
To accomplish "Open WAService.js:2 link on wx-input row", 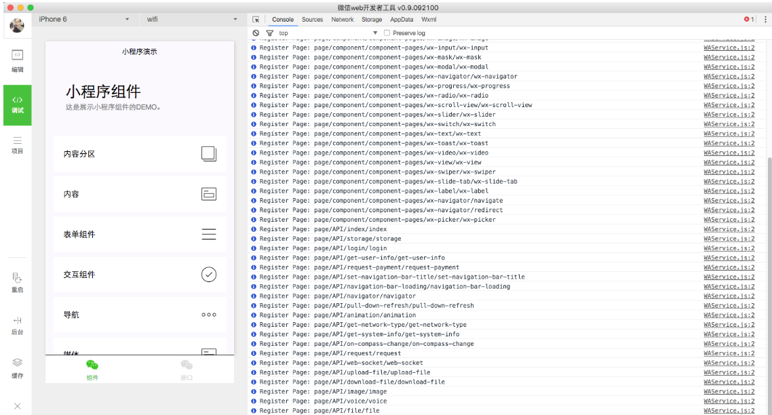I will coord(729,47).
